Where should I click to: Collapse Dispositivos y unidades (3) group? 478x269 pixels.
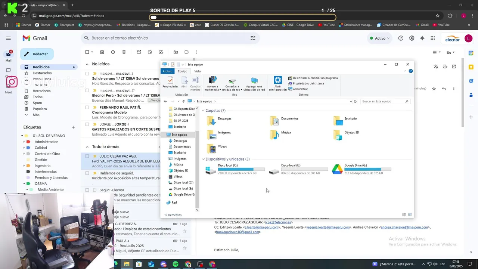click(204, 159)
